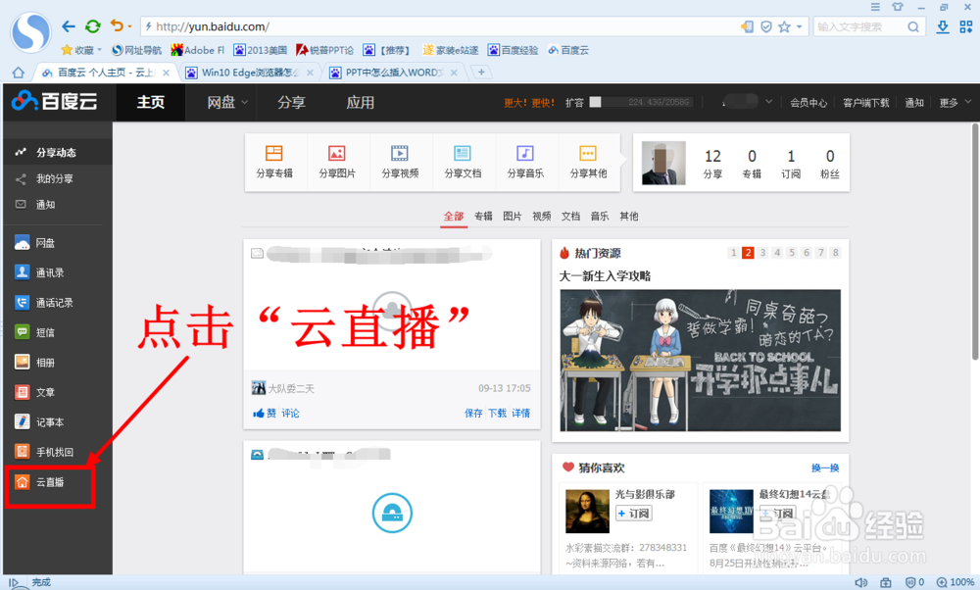Click the home icon beside tabs
The image size is (980, 590).
18,73
